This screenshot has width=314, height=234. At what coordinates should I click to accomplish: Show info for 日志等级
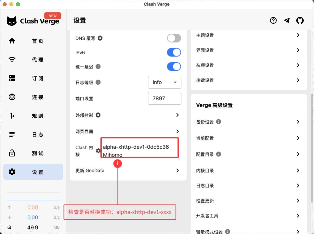[98, 82]
